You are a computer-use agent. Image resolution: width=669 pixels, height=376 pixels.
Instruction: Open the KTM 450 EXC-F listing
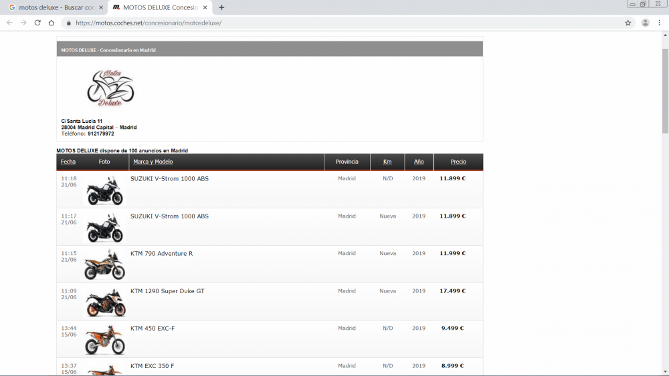coord(153,329)
